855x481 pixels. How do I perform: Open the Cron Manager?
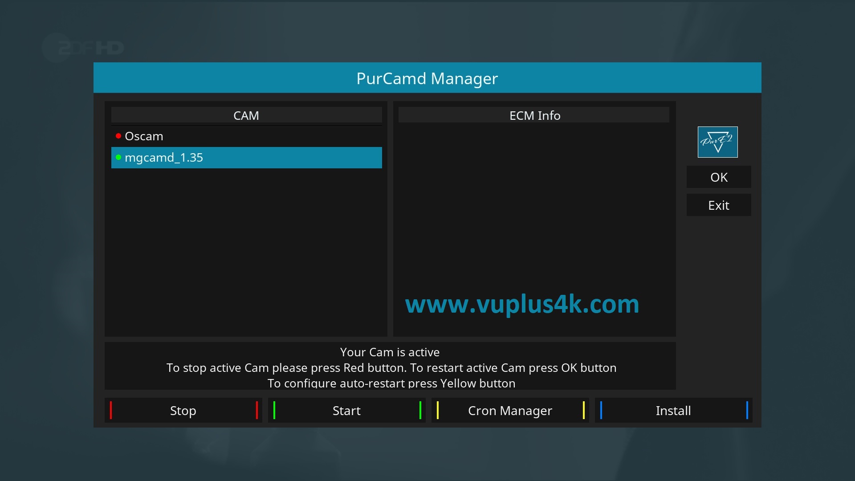pyautogui.click(x=510, y=410)
